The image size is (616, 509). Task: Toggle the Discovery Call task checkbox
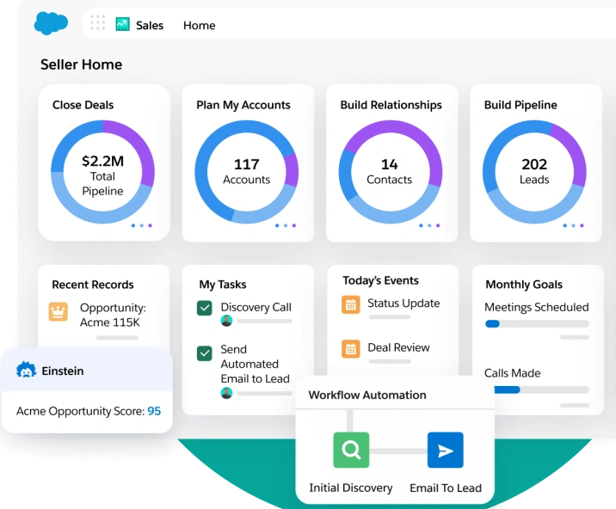204,309
